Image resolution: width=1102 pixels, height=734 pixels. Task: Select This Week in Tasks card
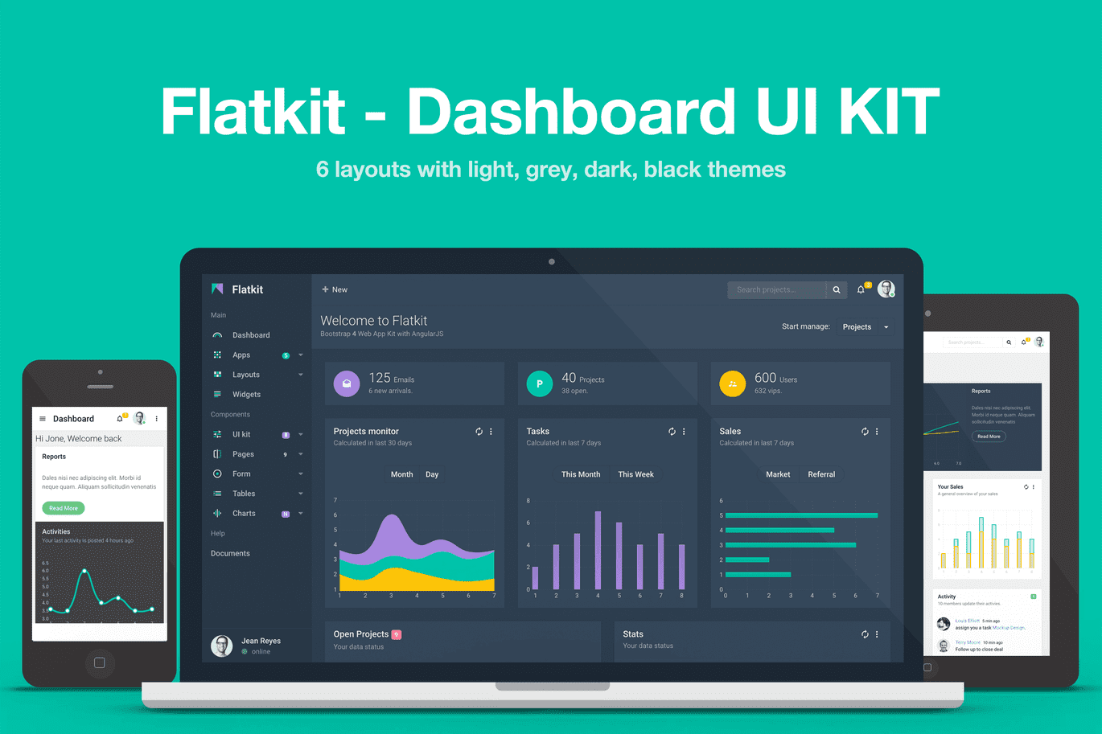(x=635, y=474)
